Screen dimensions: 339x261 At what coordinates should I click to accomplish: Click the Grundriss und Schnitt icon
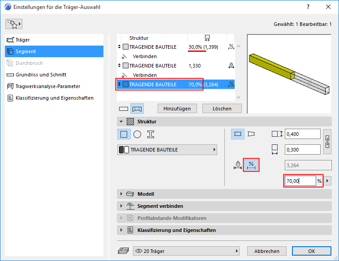coord(10,75)
